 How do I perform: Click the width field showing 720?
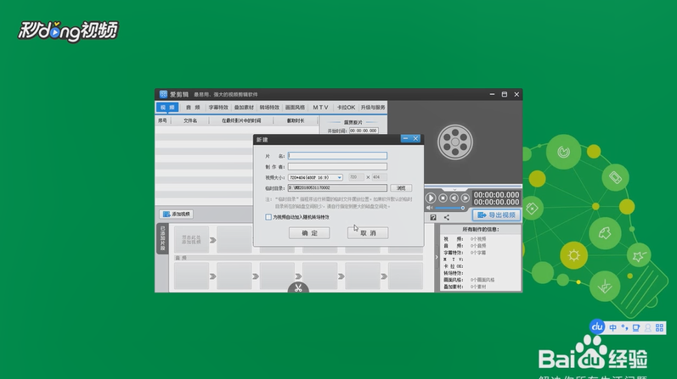[356, 177]
